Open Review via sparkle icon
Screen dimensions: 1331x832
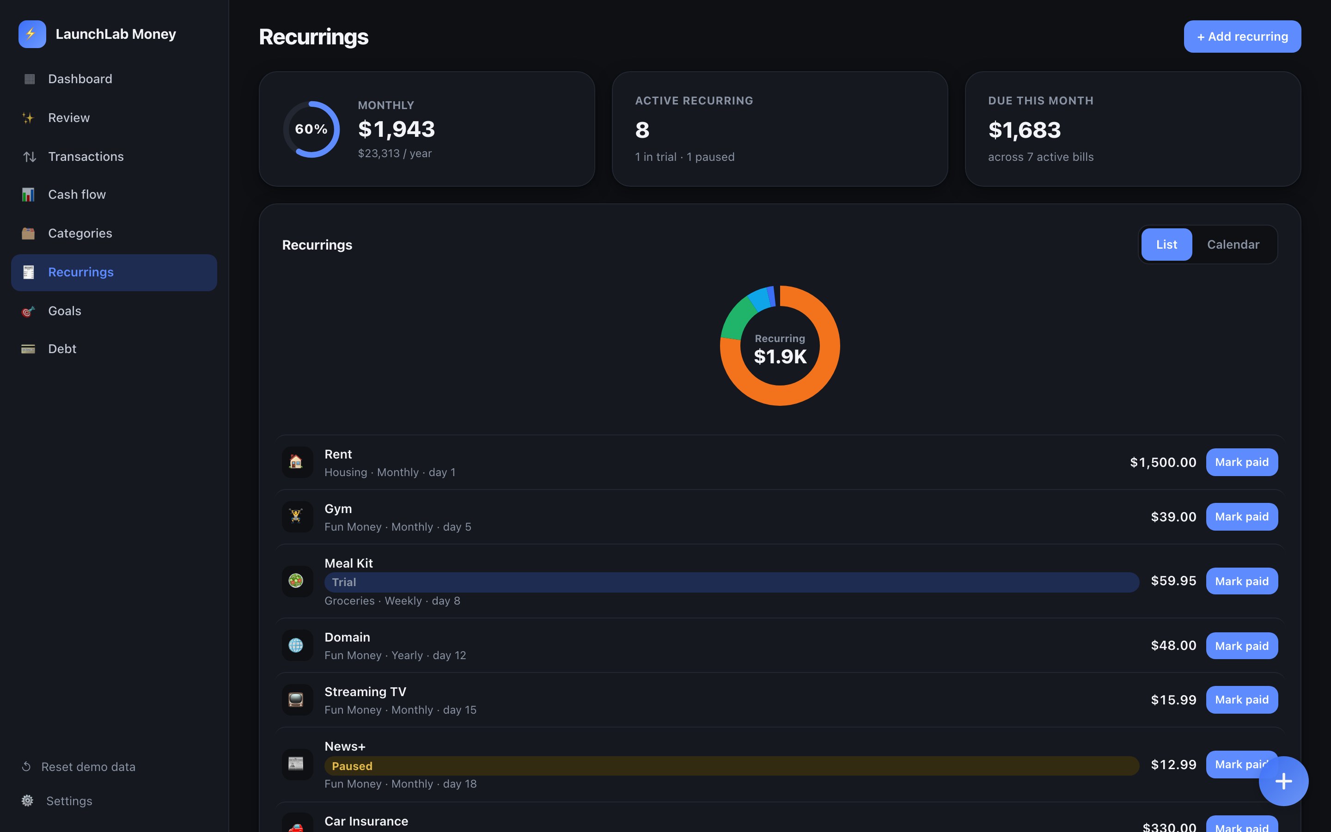point(28,118)
